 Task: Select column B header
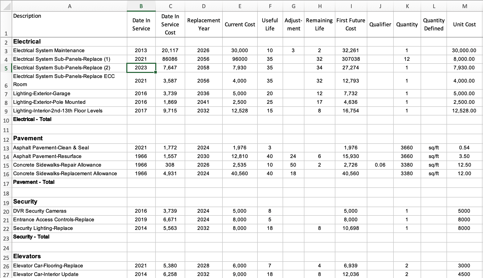pos(141,6)
